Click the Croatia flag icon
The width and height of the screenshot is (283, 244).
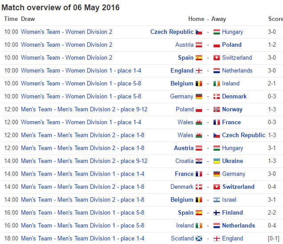coord(199,161)
